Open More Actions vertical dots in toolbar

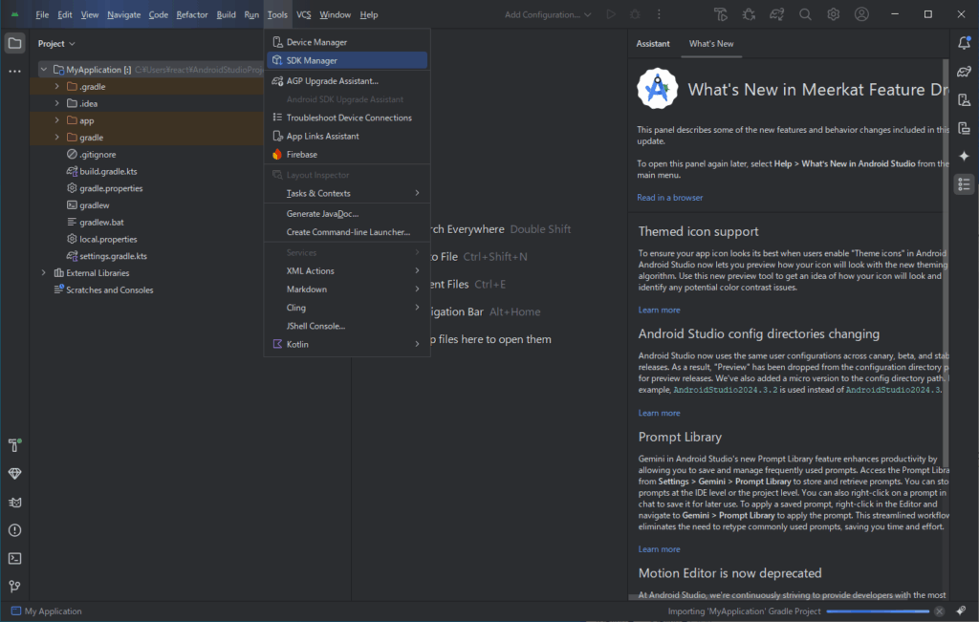pyautogui.click(x=659, y=14)
